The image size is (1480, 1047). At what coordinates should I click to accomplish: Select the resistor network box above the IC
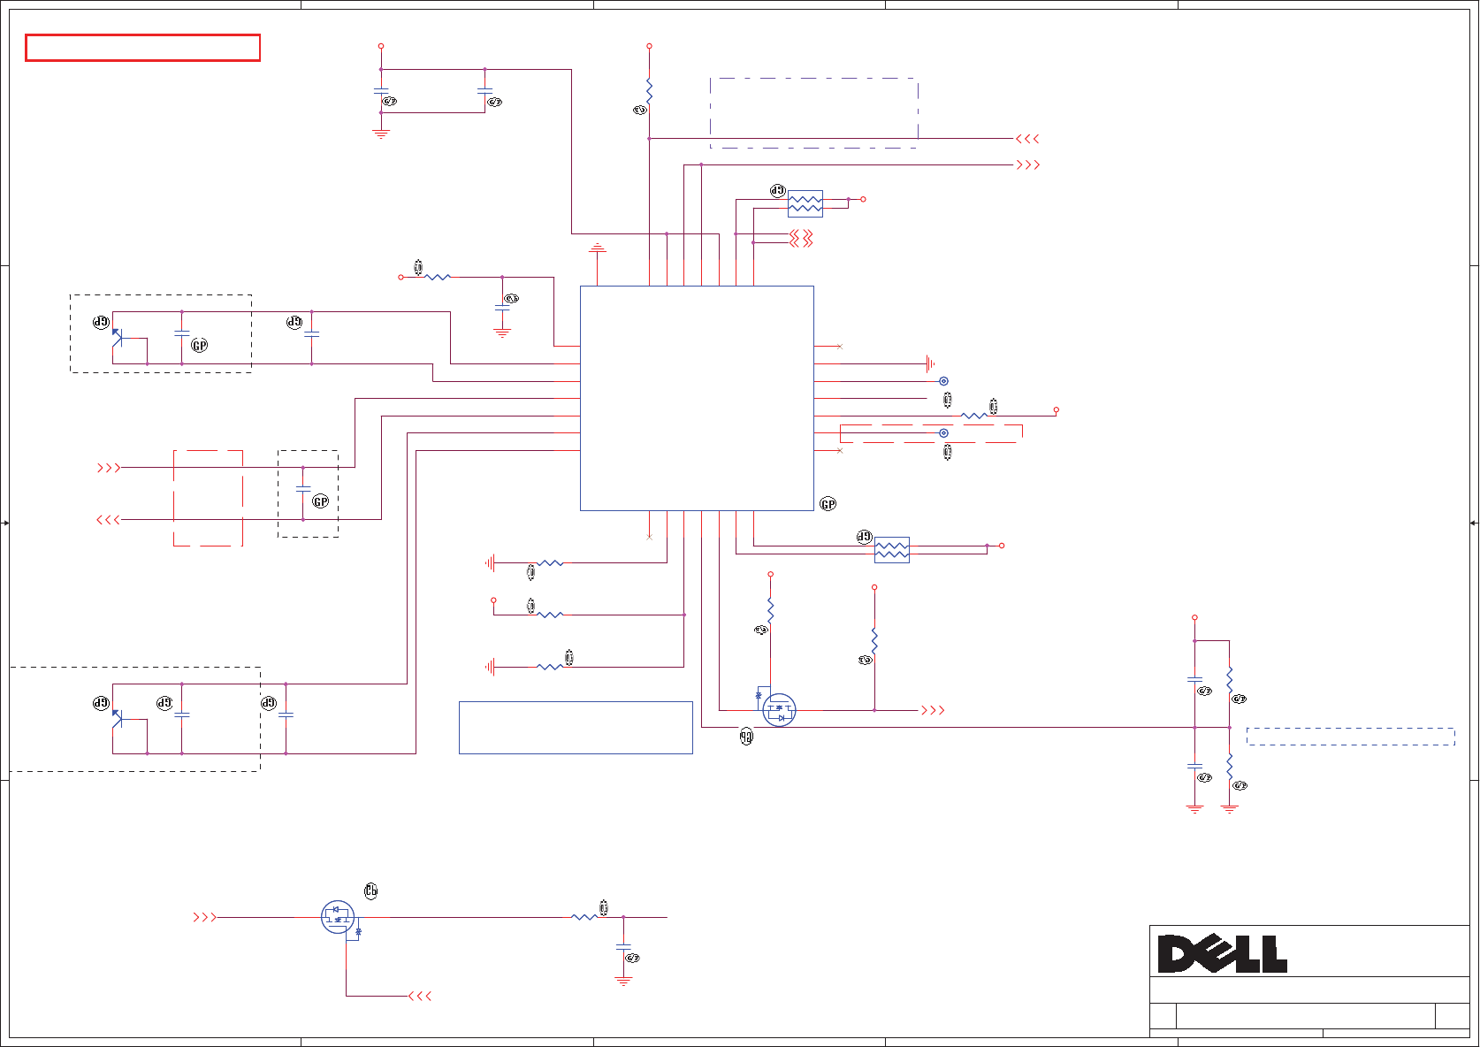click(805, 203)
